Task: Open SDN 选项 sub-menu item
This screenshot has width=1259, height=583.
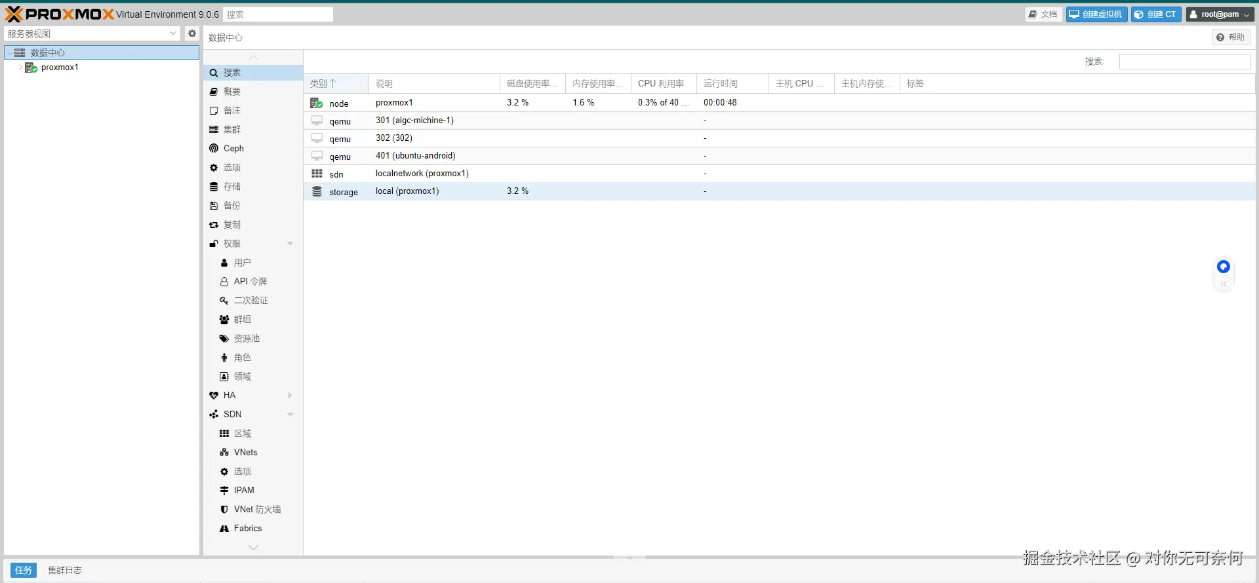Action: [253, 472]
